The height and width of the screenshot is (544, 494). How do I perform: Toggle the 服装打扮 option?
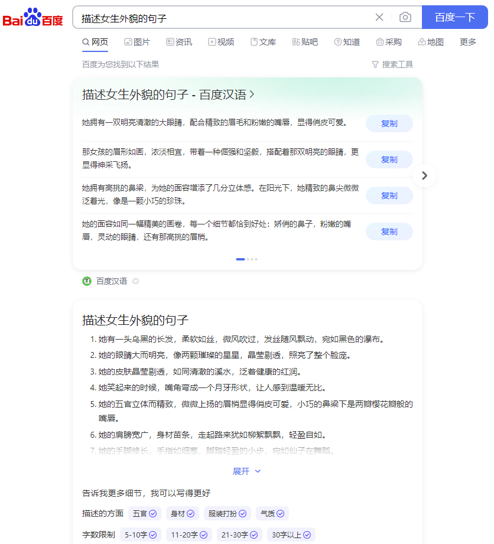227,513
